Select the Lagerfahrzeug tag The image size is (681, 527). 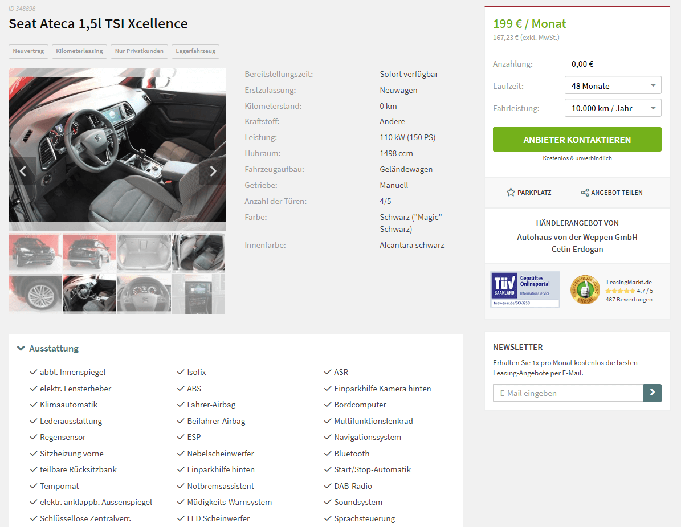pos(195,51)
